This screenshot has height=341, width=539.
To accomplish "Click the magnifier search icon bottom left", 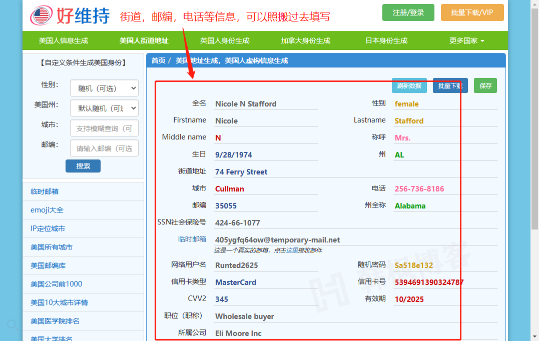I will pos(13,325).
